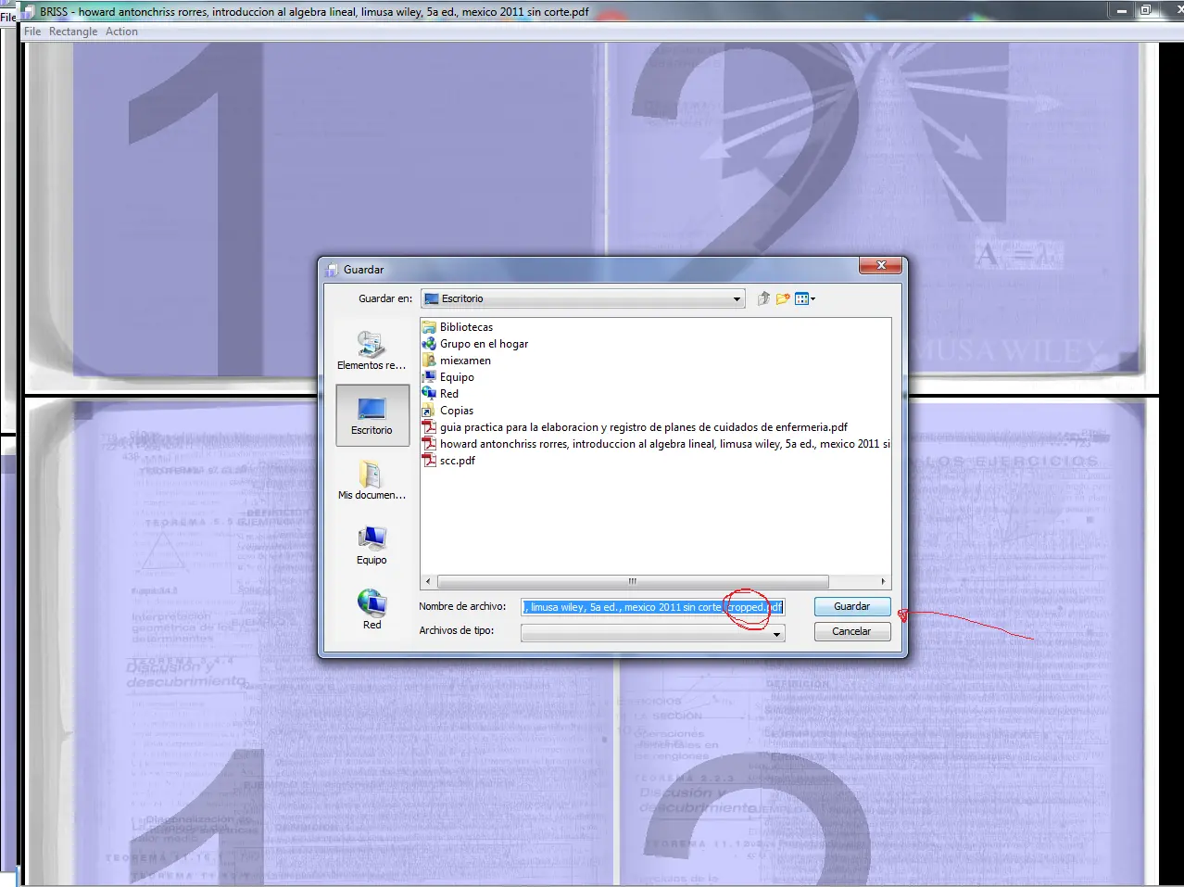Image resolution: width=1184 pixels, height=887 pixels.
Task: Select the miexamen folder
Action: pyautogui.click(x=465, y=361)
